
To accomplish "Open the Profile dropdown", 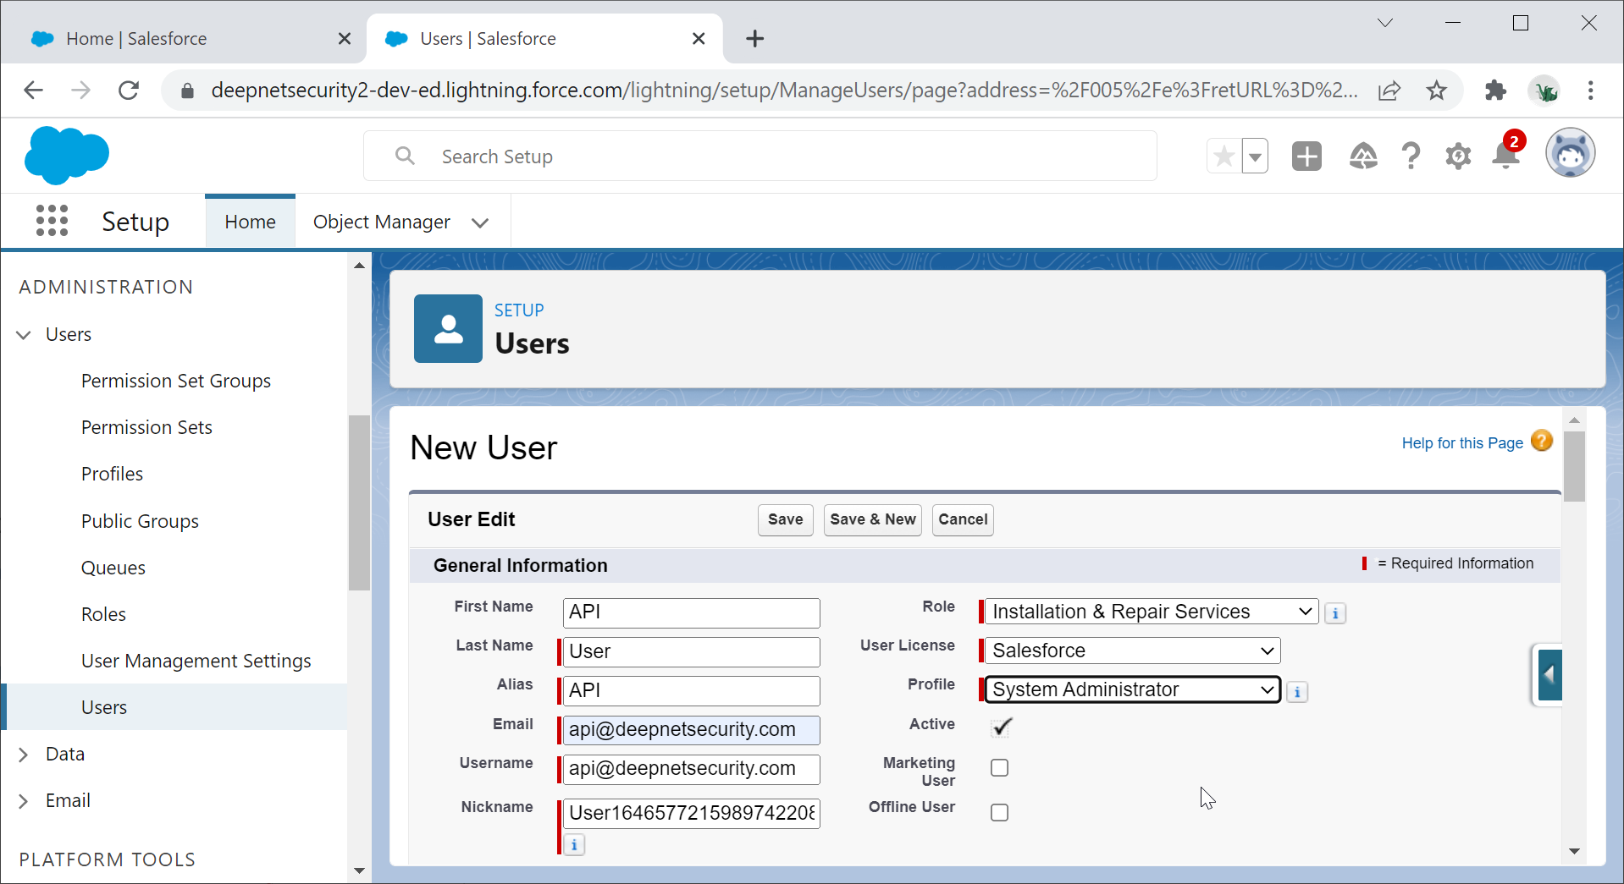I will click(1133, 690).
